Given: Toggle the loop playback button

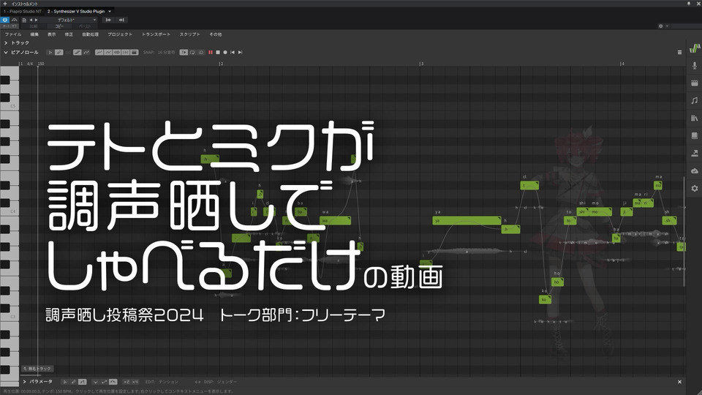Looking at the screenshot, I should pyautogui.click(x=192, y=53).
